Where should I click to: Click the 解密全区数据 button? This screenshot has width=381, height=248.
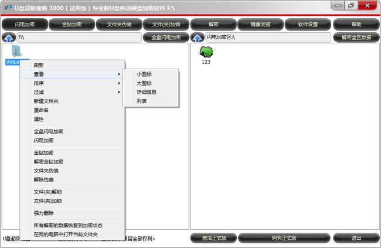[x=356, y=38]
